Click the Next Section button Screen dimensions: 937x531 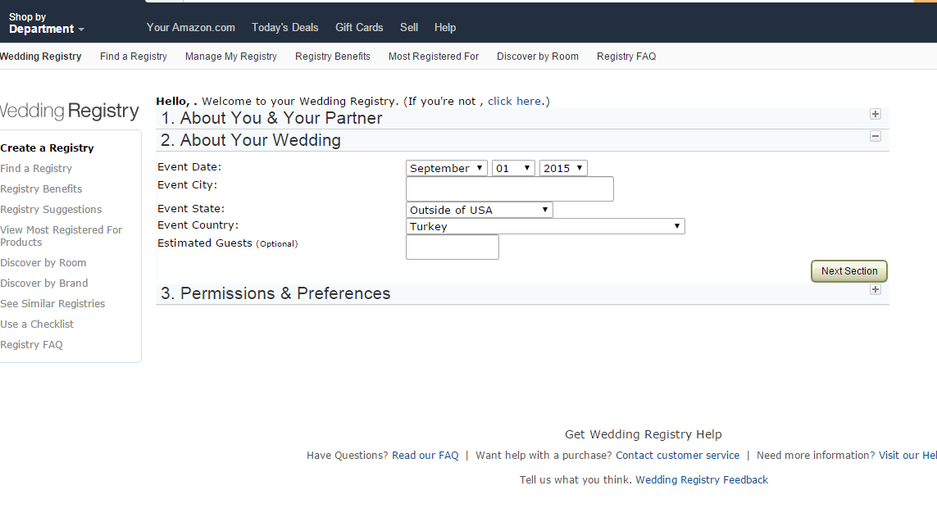[x=848, y=271]
